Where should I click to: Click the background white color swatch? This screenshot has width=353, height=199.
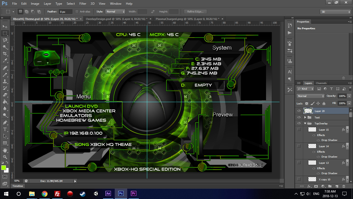tap(7, 171)
